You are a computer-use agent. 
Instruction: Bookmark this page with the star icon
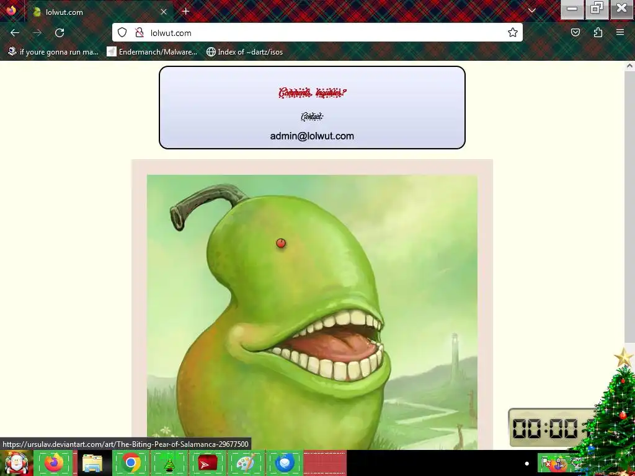[x=513, y=32]
